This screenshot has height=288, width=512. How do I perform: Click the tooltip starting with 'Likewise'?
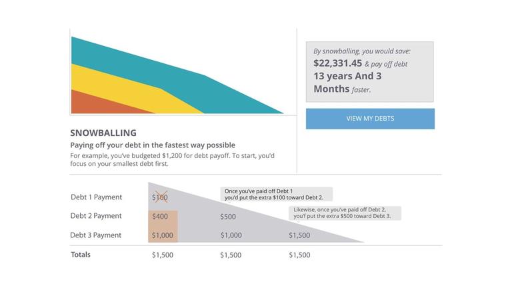click(345, 213)
